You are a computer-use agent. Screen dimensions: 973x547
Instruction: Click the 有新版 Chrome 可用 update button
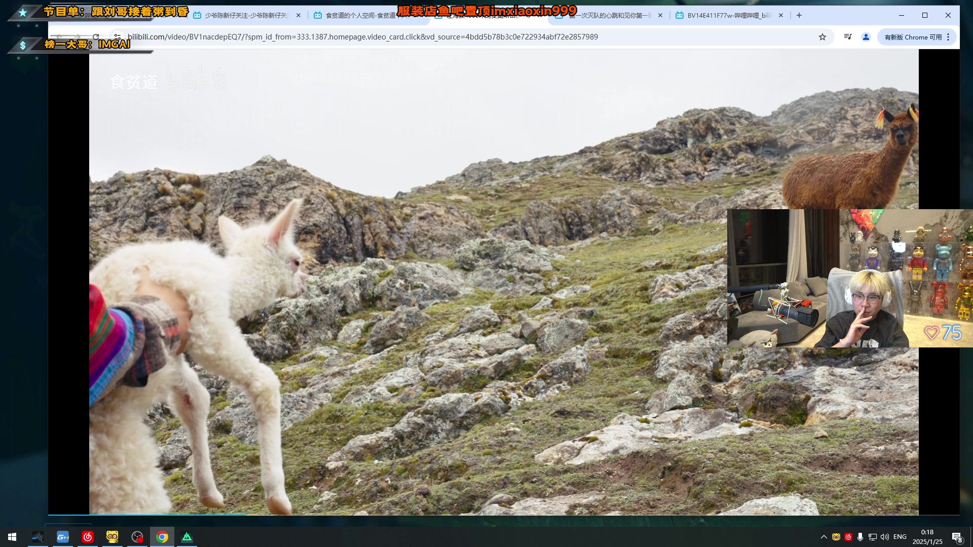[x=913, y=37]
